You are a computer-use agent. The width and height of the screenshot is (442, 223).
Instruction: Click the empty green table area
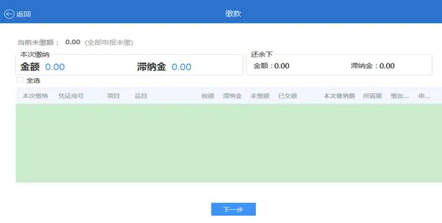pos(229,144)
